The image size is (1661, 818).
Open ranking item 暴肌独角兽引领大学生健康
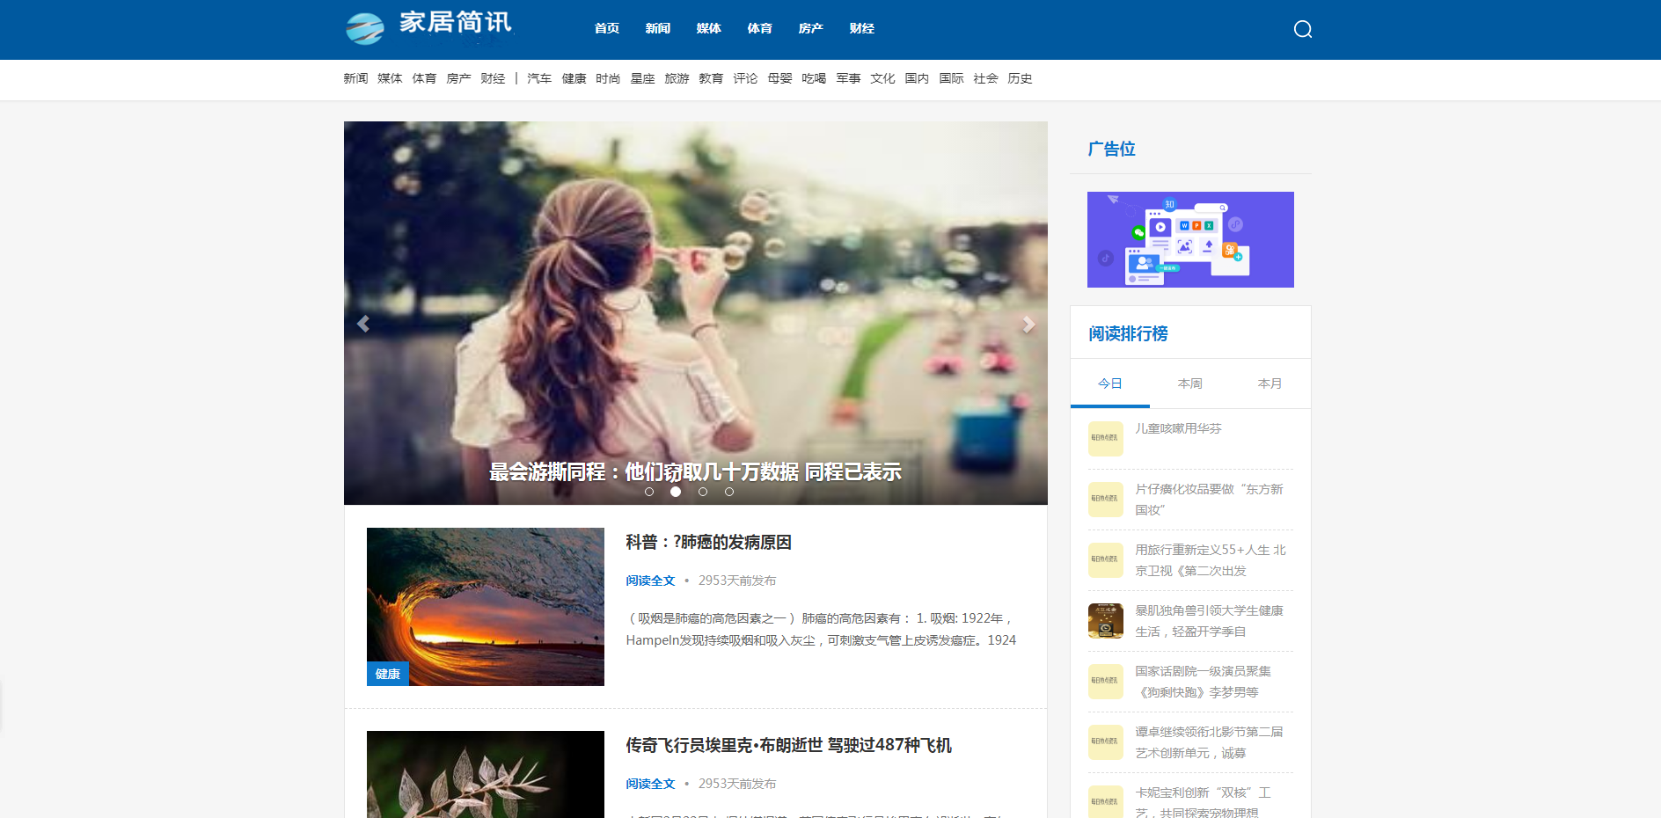(x=1209, y=621)
